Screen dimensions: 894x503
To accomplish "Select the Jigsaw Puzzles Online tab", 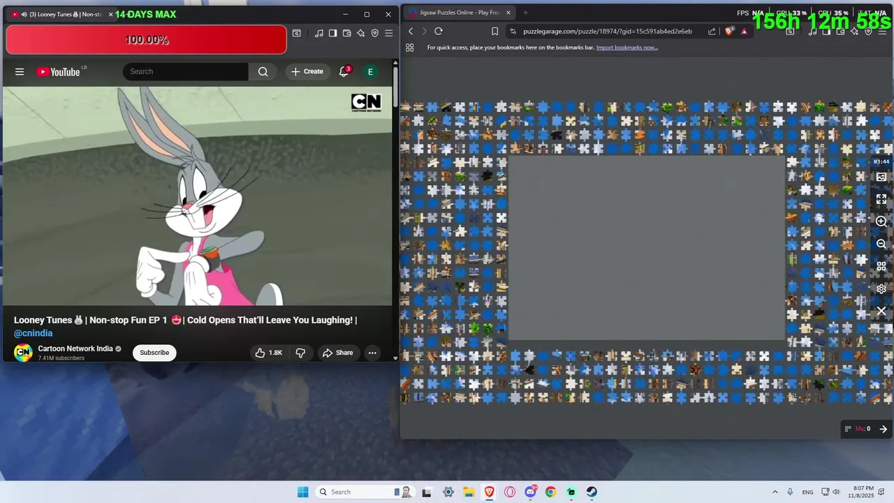I will click(x=458, y=13).
